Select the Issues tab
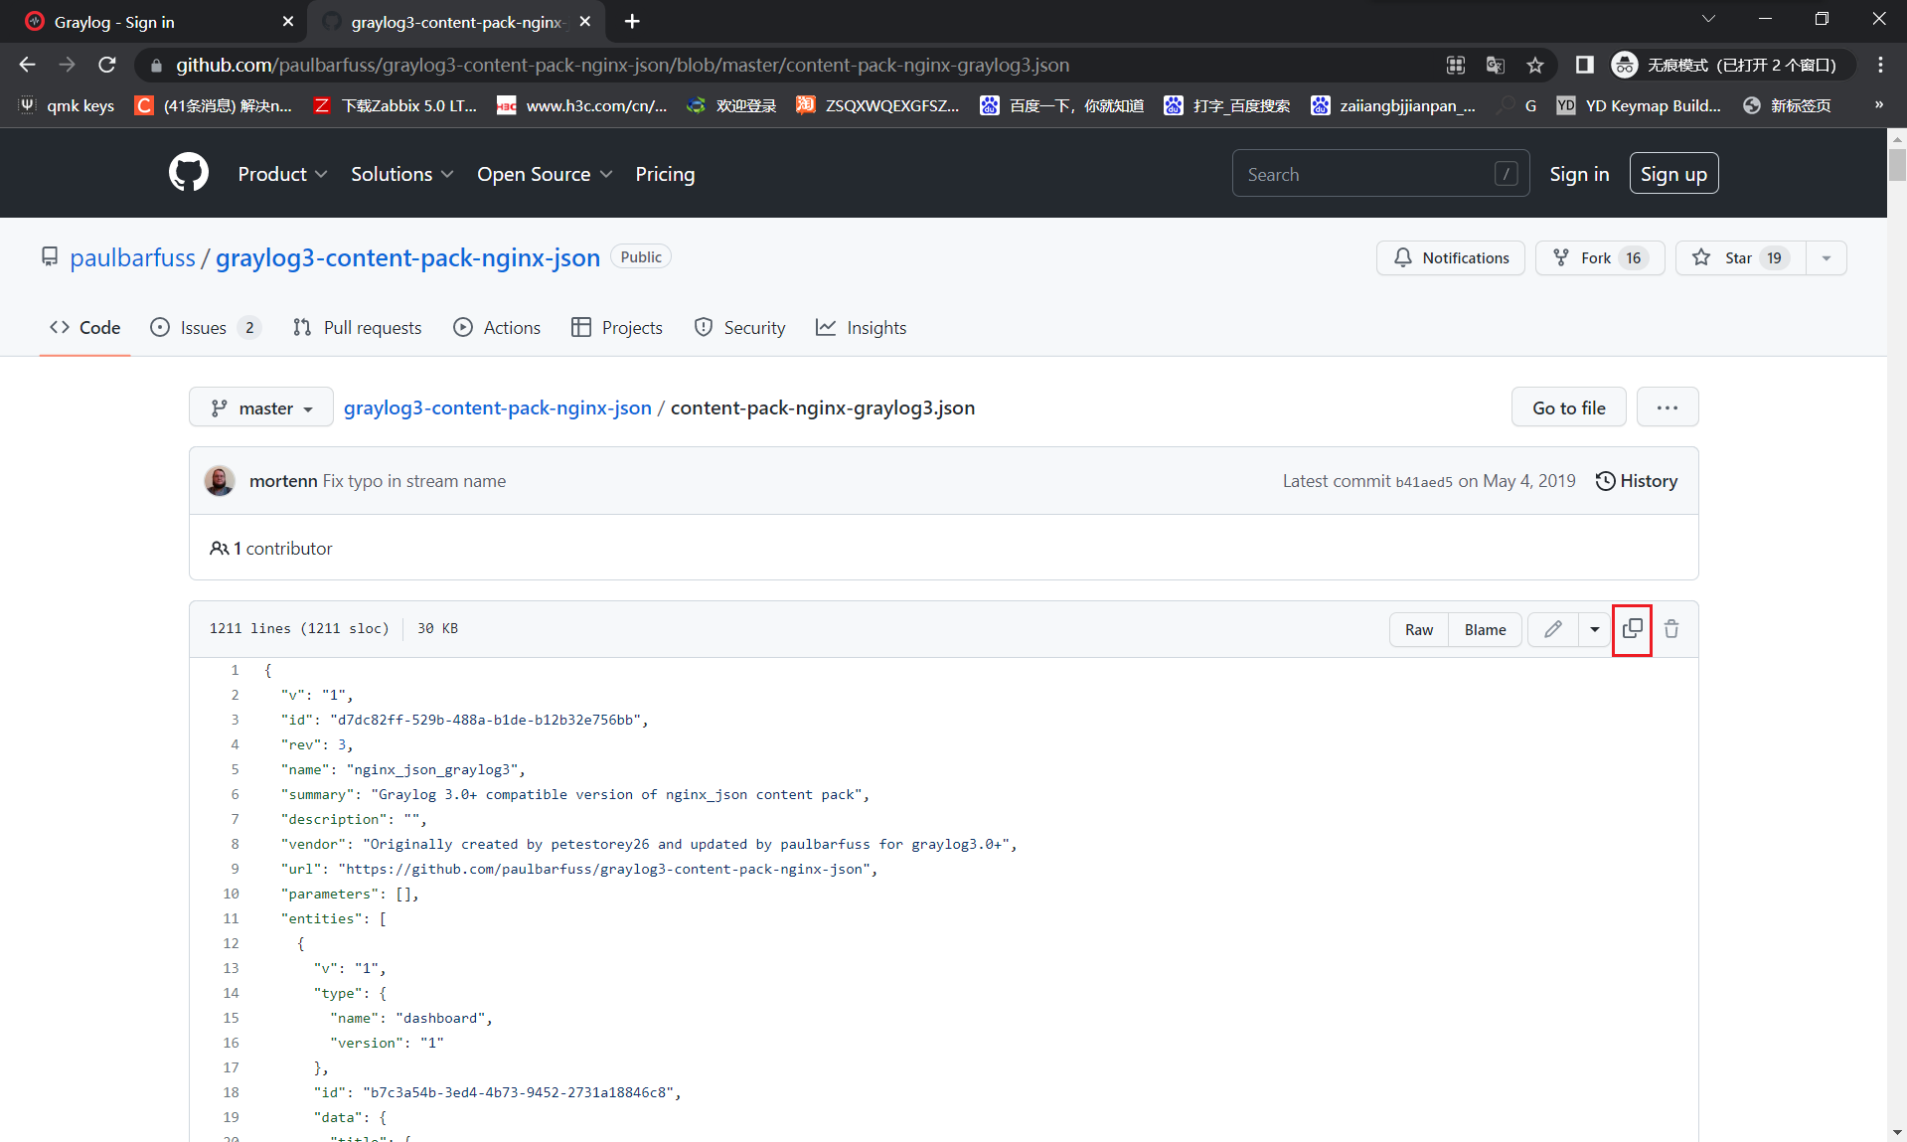 click(205, 327)
